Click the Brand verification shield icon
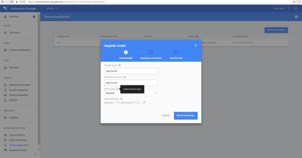Viewport: 302px width, 158px height. 5,140
